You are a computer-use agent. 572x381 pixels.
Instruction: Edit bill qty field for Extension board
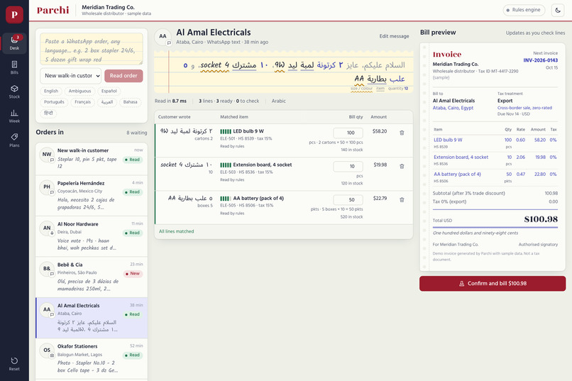click(x=348, y=166)
